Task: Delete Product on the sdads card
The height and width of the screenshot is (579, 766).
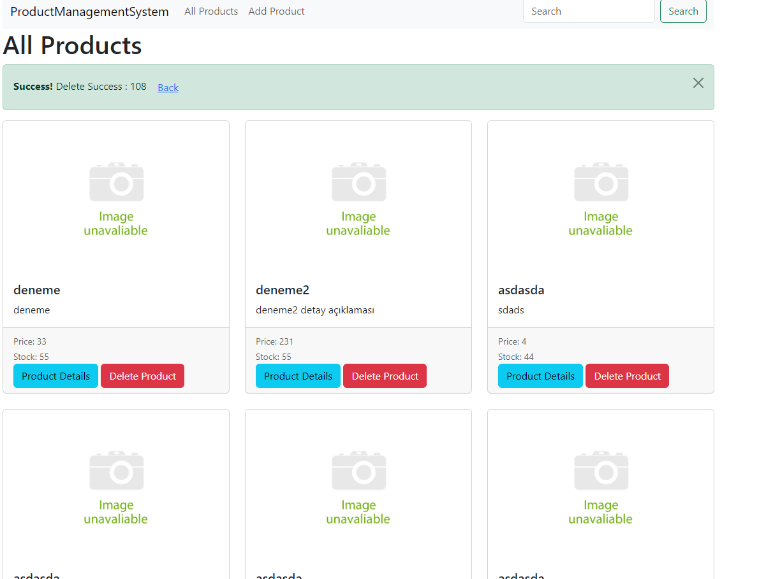Action: (x=627, y=376)
